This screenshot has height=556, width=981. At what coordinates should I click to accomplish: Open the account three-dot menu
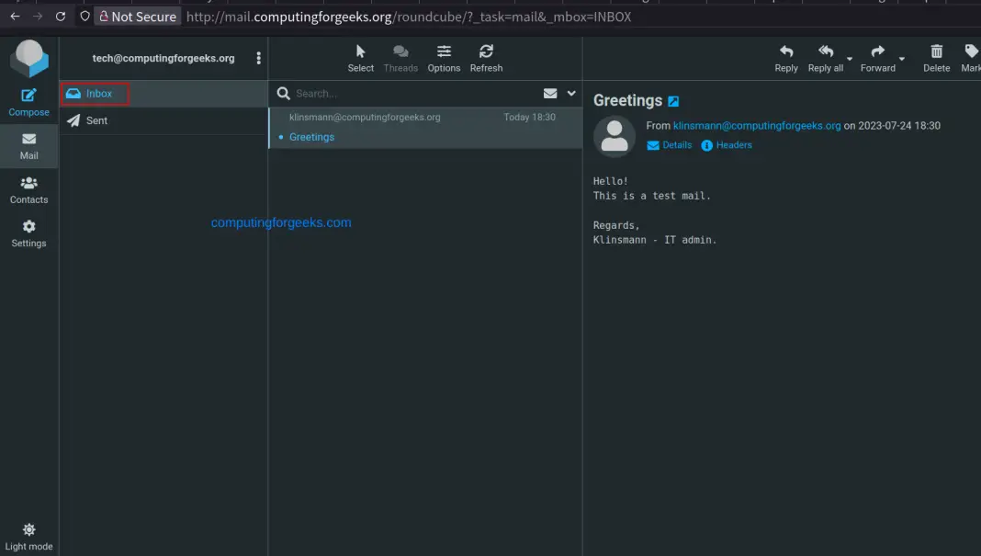(259, 58)
